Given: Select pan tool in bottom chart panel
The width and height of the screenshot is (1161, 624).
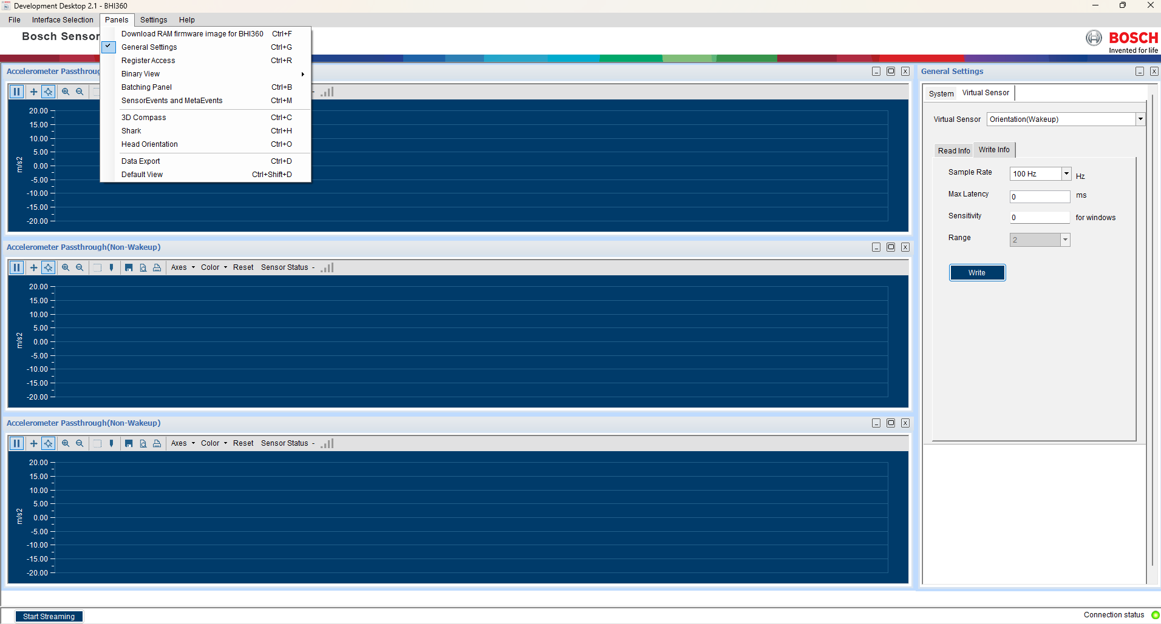Looking at the screenshot, I should [x=33, y=443].
